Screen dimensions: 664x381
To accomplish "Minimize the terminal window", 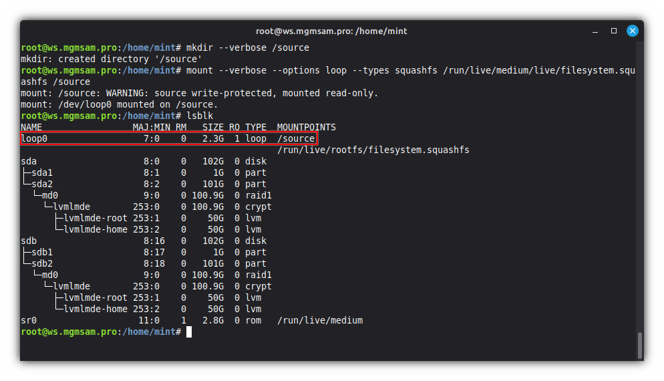I will point(596,31).
